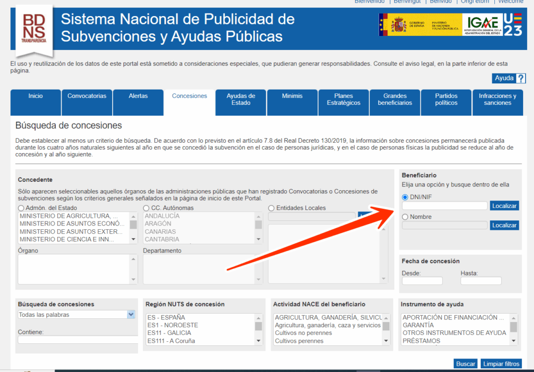Select AGRICULTURA, GANADERÍA, SILVICU NACE activity
Viewport: 534px width, 372px height.
(x=328, y=317)
